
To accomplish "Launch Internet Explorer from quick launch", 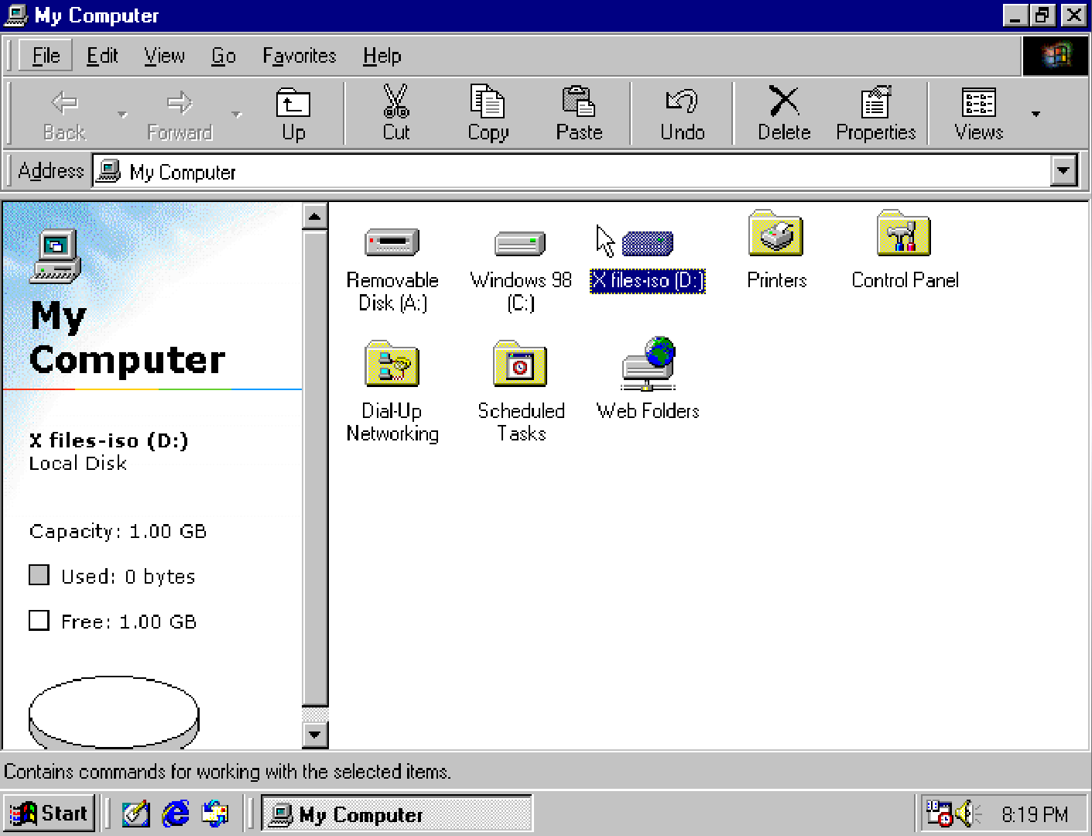I will coord(176,813).
